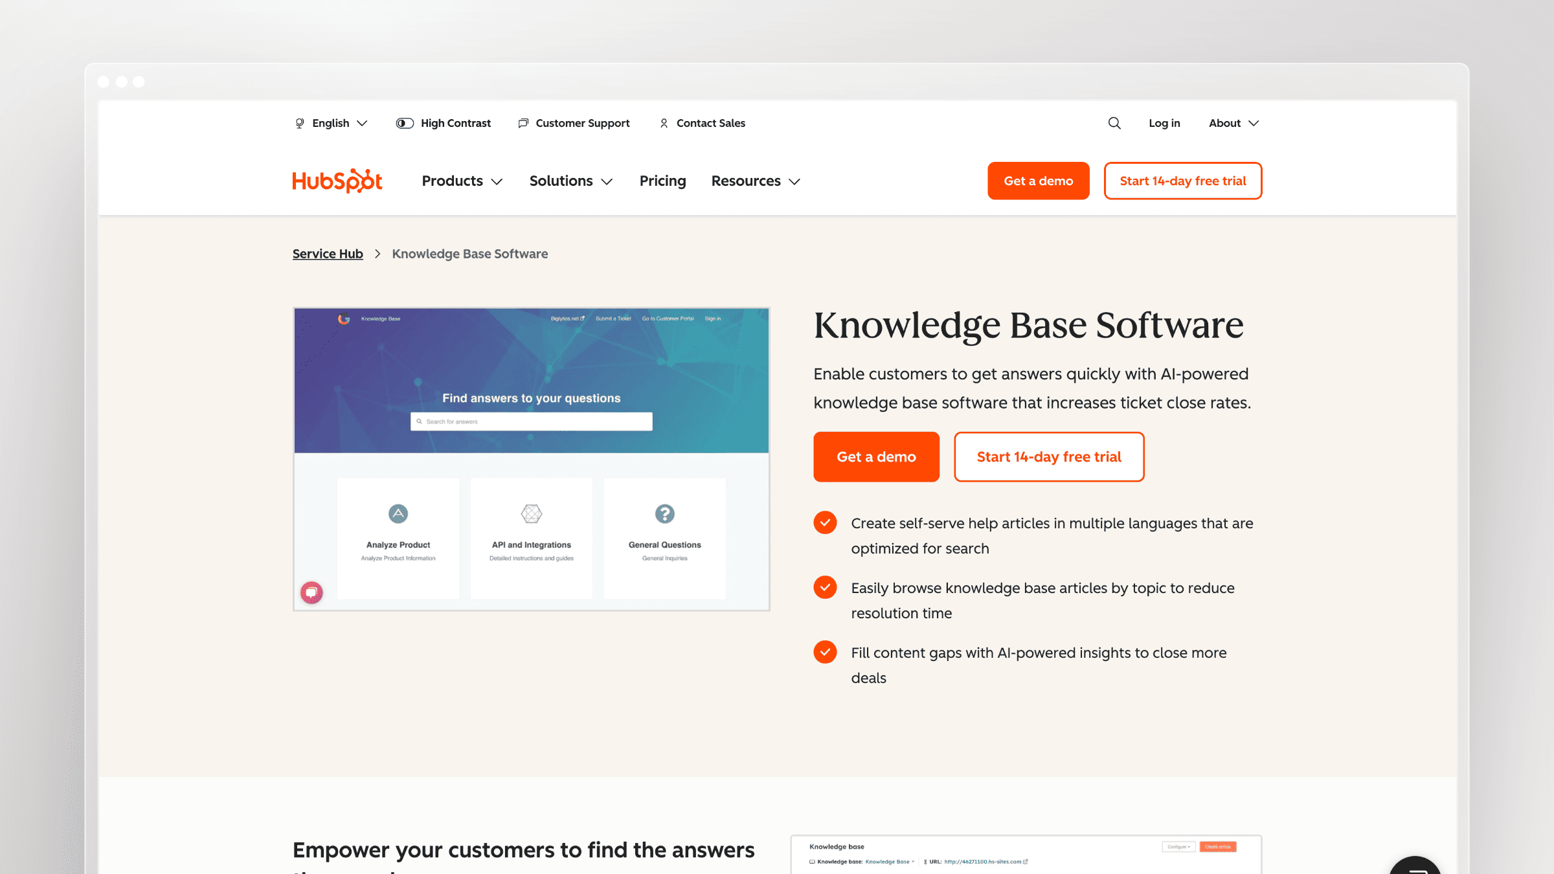The height and width of the screenshot is (874, 1554).
Task: Click the Search for answers field
Action: point(531,421)
